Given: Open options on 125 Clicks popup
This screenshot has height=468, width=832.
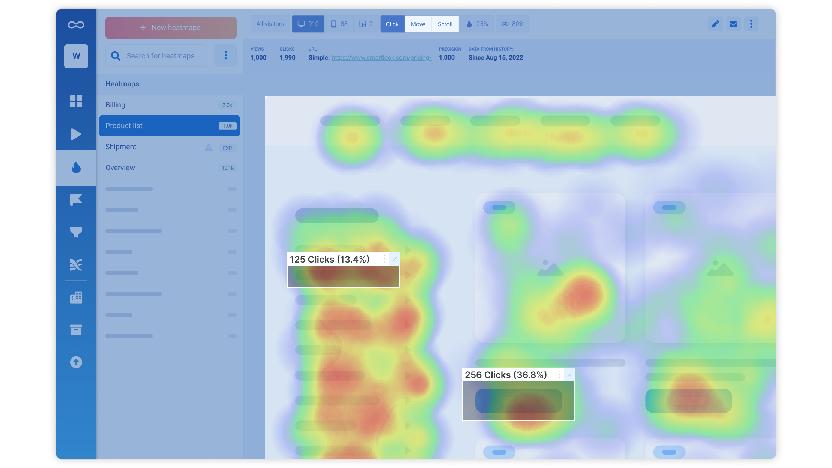Looking at the screenshot, I should pyautogui.click(x=384, y=259).
